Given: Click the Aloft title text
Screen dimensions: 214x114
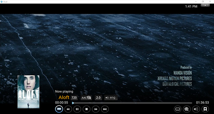Looking at the screenshot, I should pyautogui.click(x=64, y=97).
